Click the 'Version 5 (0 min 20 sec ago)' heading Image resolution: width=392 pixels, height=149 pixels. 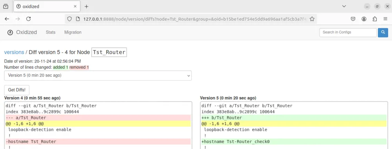[x=228, y=98]
